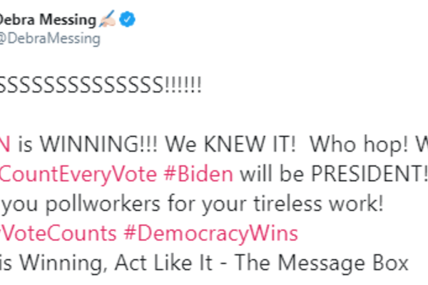Screen dimensions: 428x285
Task: Click the "is Winning," text in bottom line
Action: [50, 264]
